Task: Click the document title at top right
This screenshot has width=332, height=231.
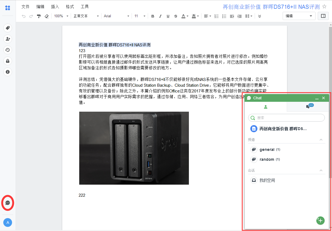Action: click(271, 7)
